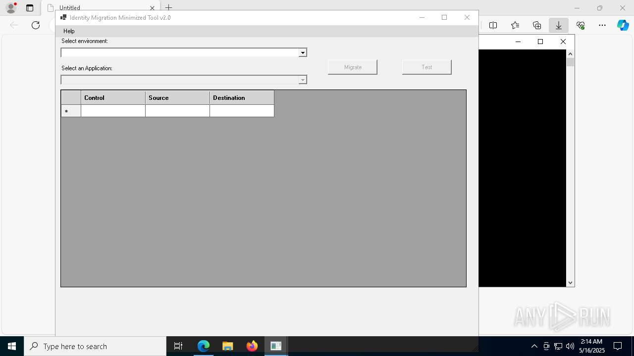Click the empty Control cell in new row

click(113, 111)
